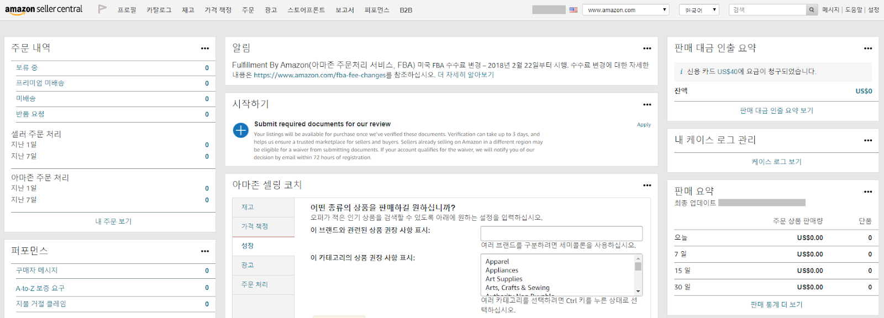
Task: Select Art Supplies in the category list
Action: [504, 279]
